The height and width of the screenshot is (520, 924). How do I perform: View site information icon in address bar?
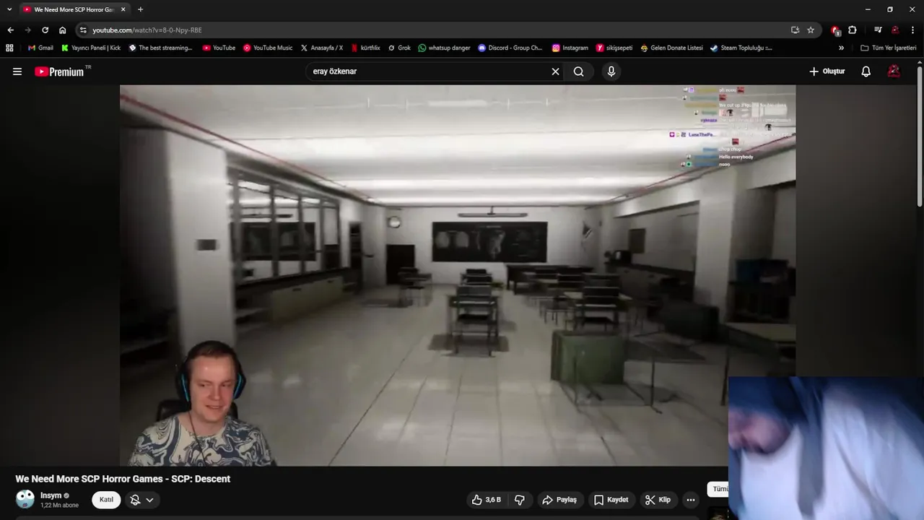[x=83, y=30]
